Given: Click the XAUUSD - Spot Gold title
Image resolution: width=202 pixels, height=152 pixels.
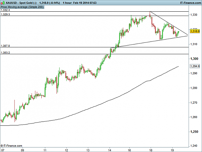Looking at the screenshot, I should (21, 3).
